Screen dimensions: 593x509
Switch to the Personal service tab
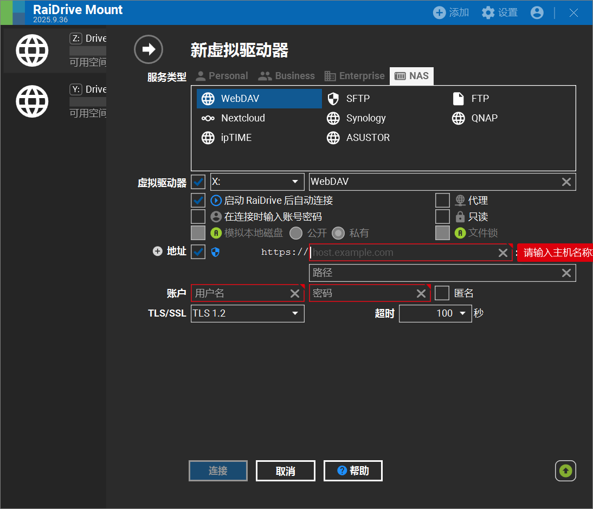click(222, 76)
